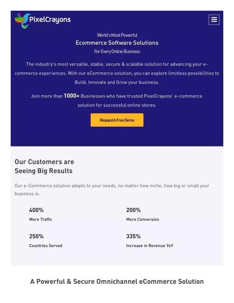Click the Increase in Revenue YoY label
Viewport: 234px width, 303px height.
[x=150, y=246]
